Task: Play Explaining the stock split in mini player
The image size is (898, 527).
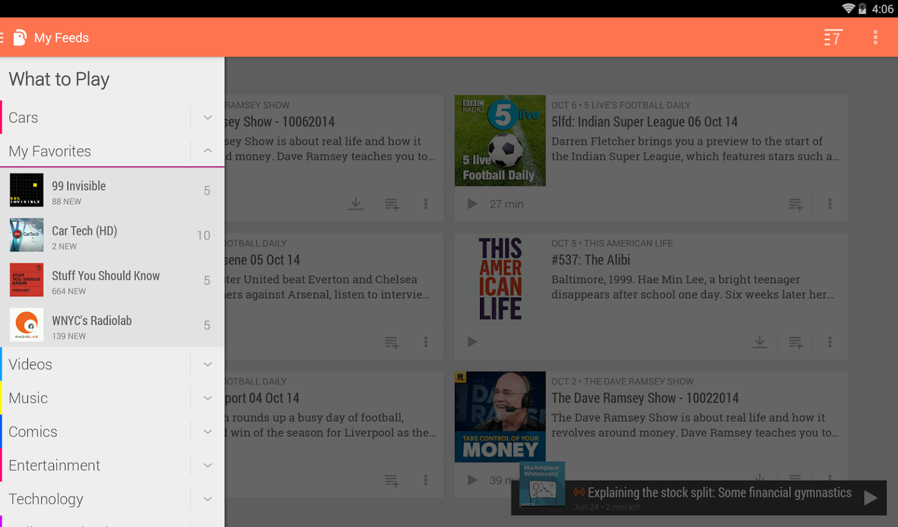Action: coord(870,498)
